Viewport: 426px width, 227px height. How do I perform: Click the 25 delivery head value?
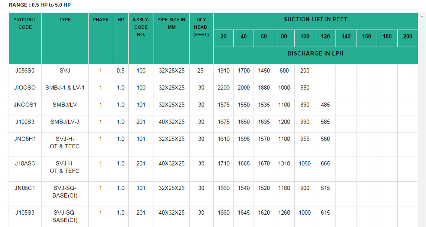pyautogui.click(x=201, y=71)
